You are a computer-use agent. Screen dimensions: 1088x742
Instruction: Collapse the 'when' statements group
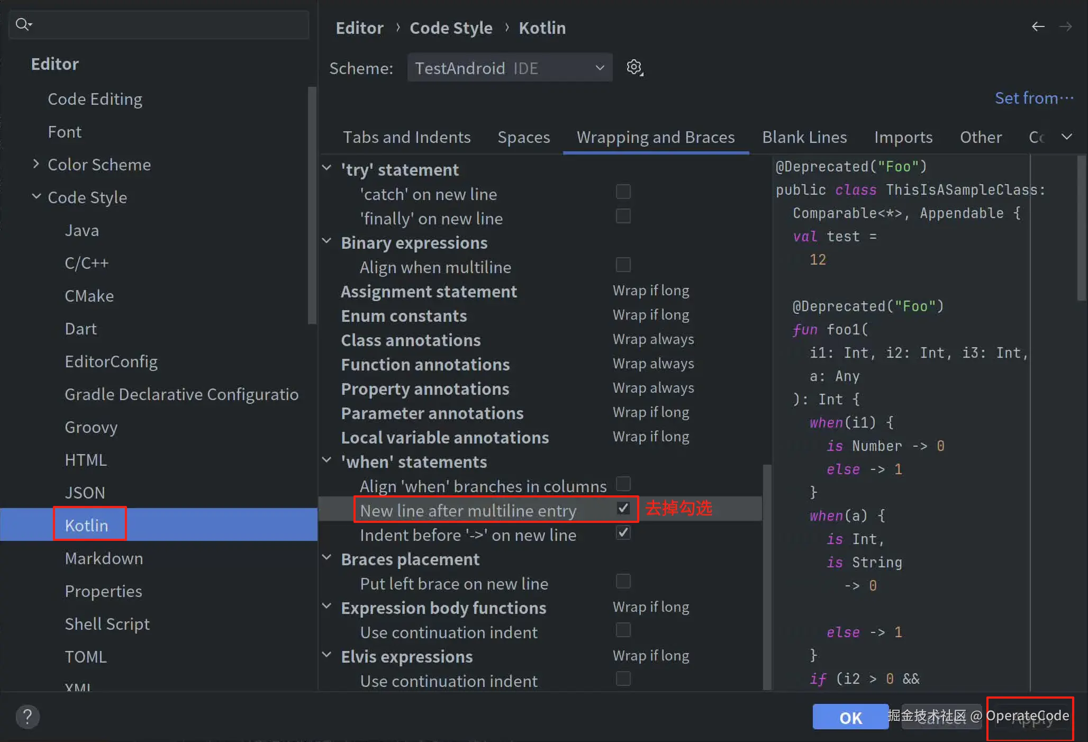[x=327, y=460]
